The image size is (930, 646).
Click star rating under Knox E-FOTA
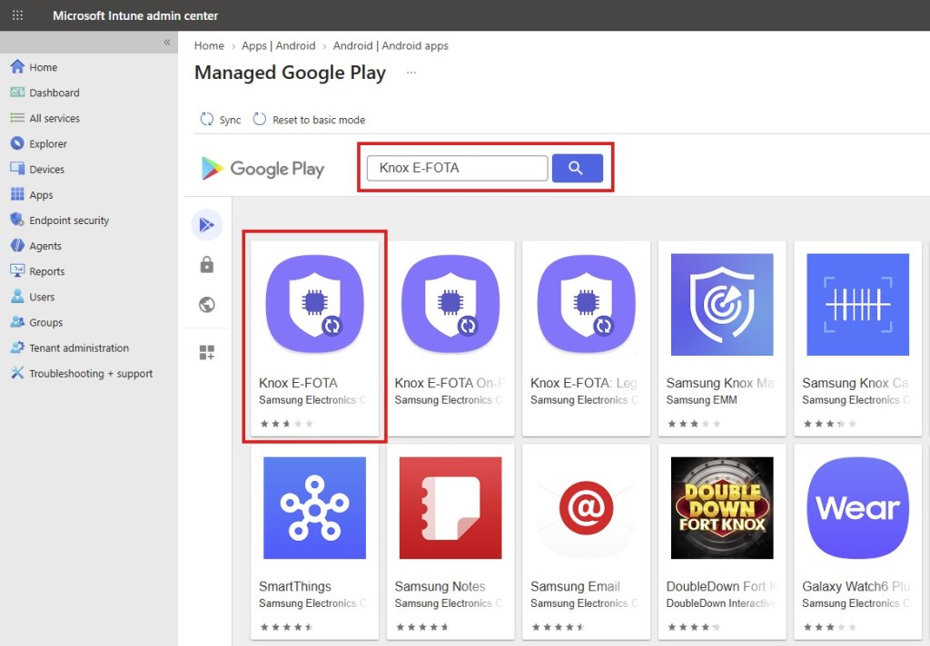tap(286, 424)
